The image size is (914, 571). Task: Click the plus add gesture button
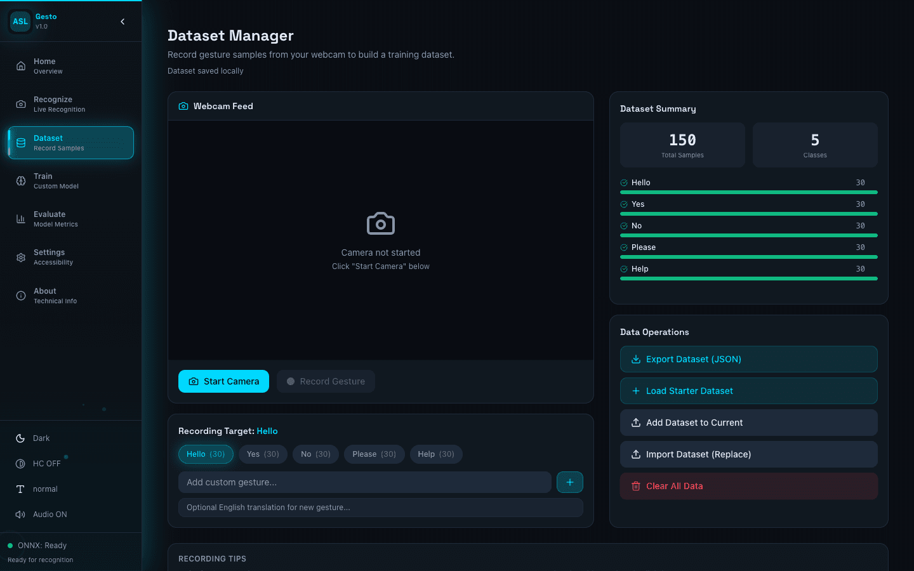570,482
